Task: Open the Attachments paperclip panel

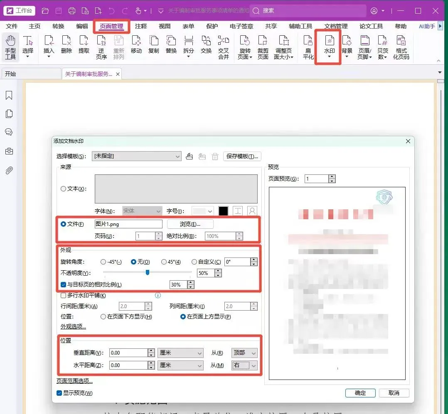Action: pos(9,170)
